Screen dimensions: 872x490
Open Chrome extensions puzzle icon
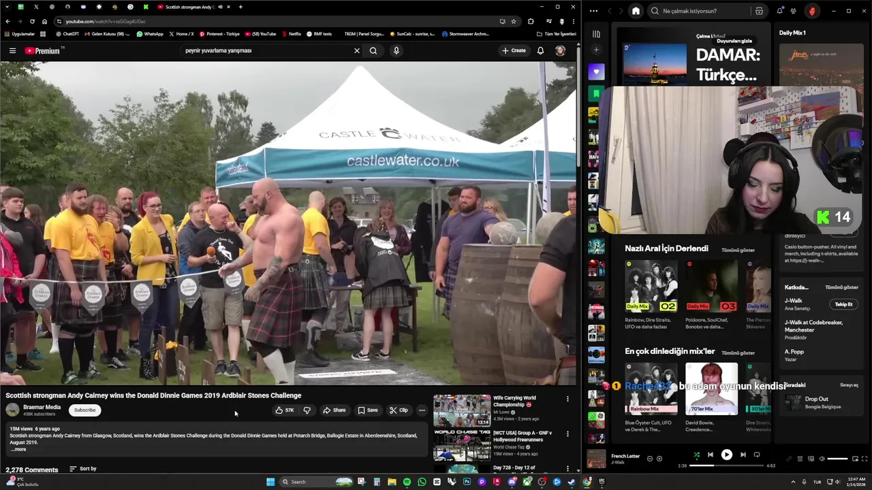coord(531,21)
